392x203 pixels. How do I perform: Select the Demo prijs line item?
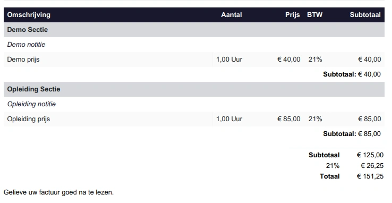pos(194,60)
